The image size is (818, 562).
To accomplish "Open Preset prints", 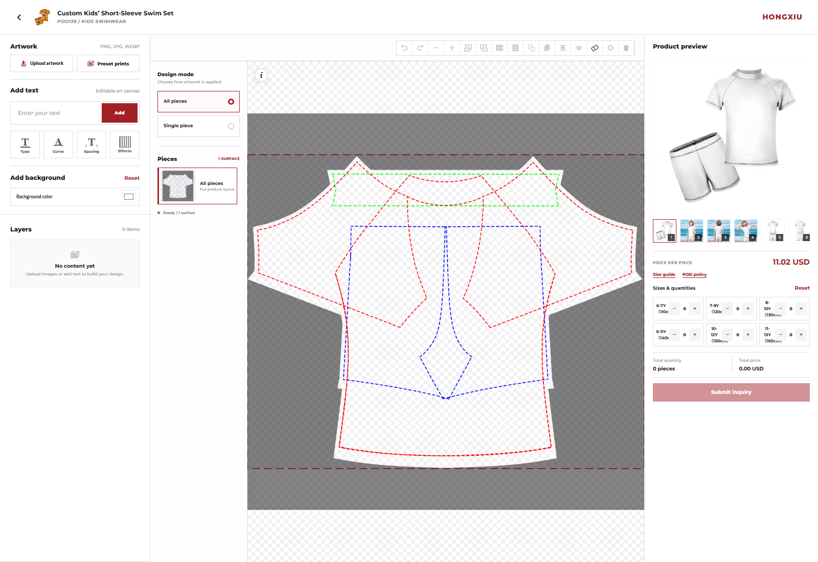I will pos(108,63).
